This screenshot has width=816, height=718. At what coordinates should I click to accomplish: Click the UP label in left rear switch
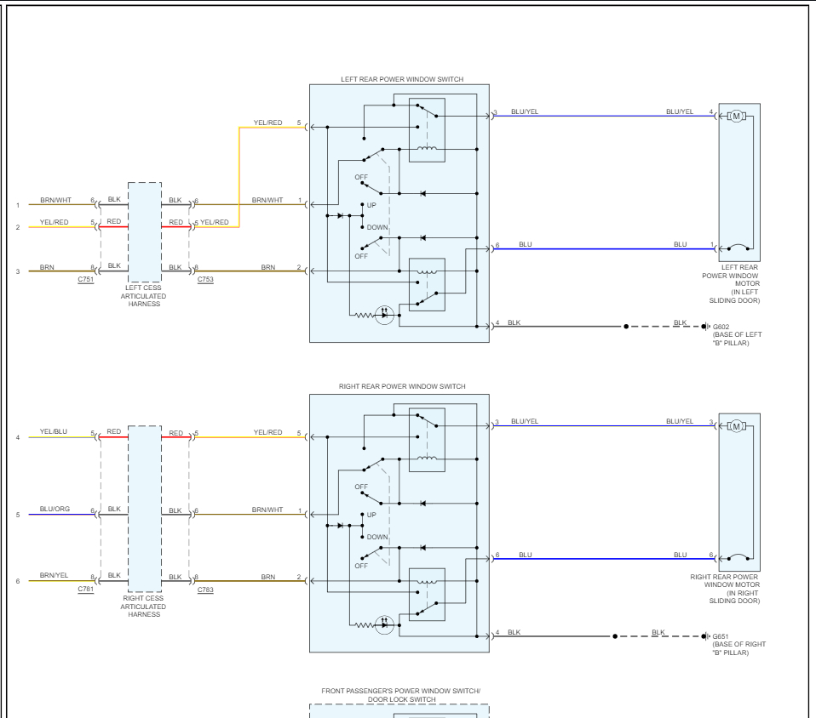pyautogui.click(x=371, y=205)
